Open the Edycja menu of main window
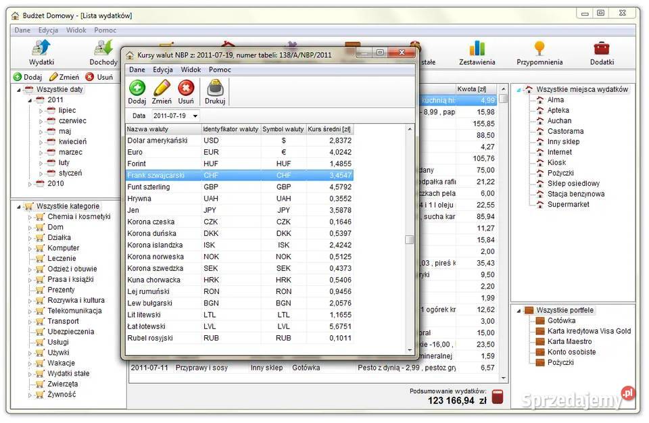649x423 pixels. coord(48,30)
